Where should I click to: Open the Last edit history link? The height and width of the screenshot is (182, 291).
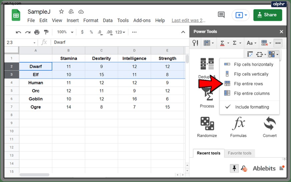click(x=188, y=20)
